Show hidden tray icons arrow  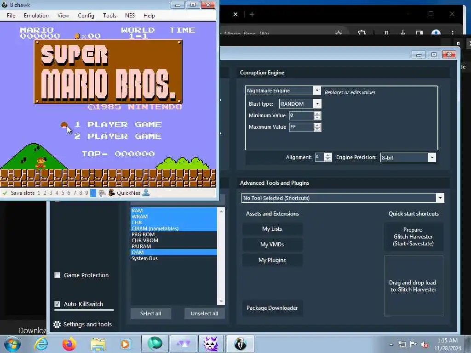tap(391, 344)
